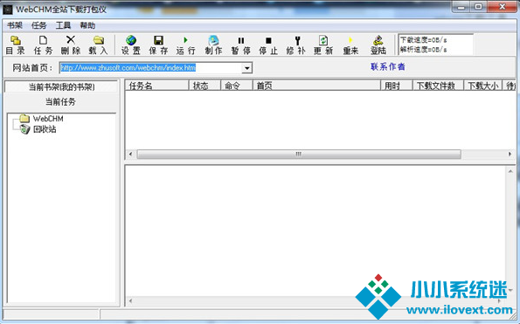Click task list scroll right arrow

(x=510, y=154)
